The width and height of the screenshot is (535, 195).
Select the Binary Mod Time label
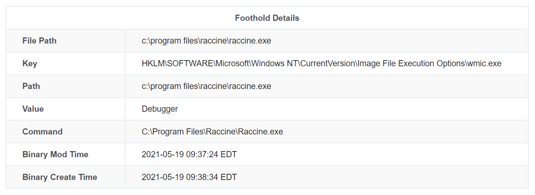coord(55,154)
